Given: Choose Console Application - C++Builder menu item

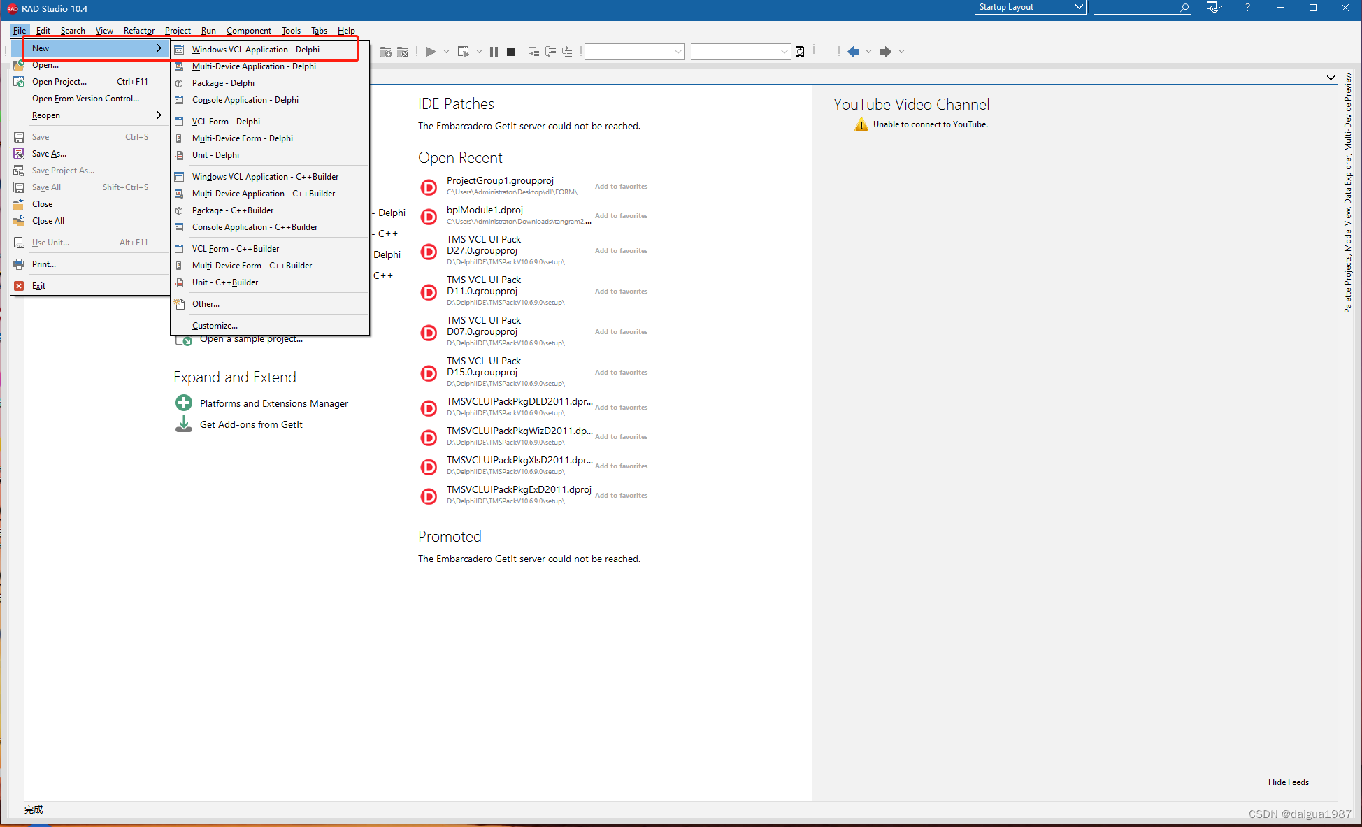Looking at the screenshot, I should pos(255,227).
